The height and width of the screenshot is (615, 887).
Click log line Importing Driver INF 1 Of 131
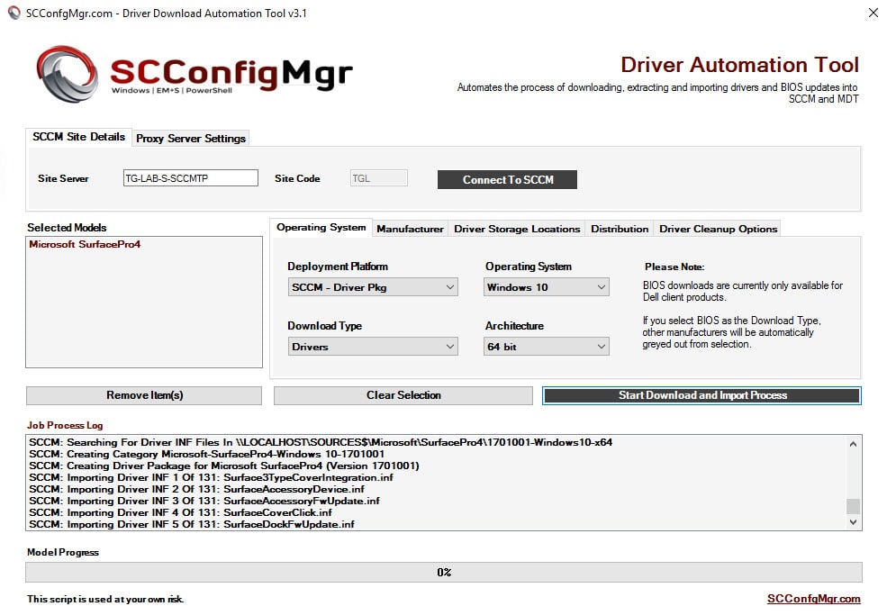tap(211, 477)
